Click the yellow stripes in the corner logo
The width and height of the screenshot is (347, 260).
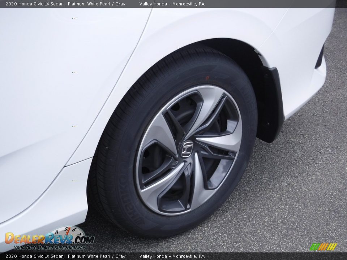click(332, 247)
